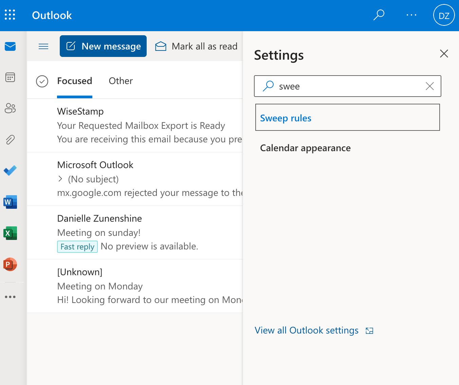The image size is (459, 385).
Task: Expand the (No subject) conversation chevron
Action: point(60,179)
